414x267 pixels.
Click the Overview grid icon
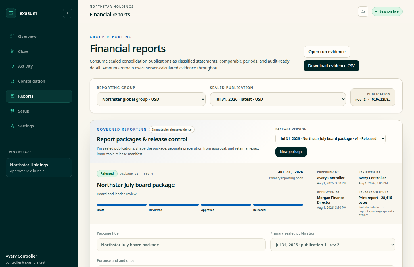[x=12, y=36]
